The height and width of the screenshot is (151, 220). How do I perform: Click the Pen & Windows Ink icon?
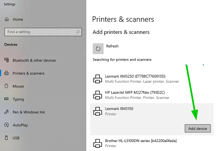tap(6, 112)
